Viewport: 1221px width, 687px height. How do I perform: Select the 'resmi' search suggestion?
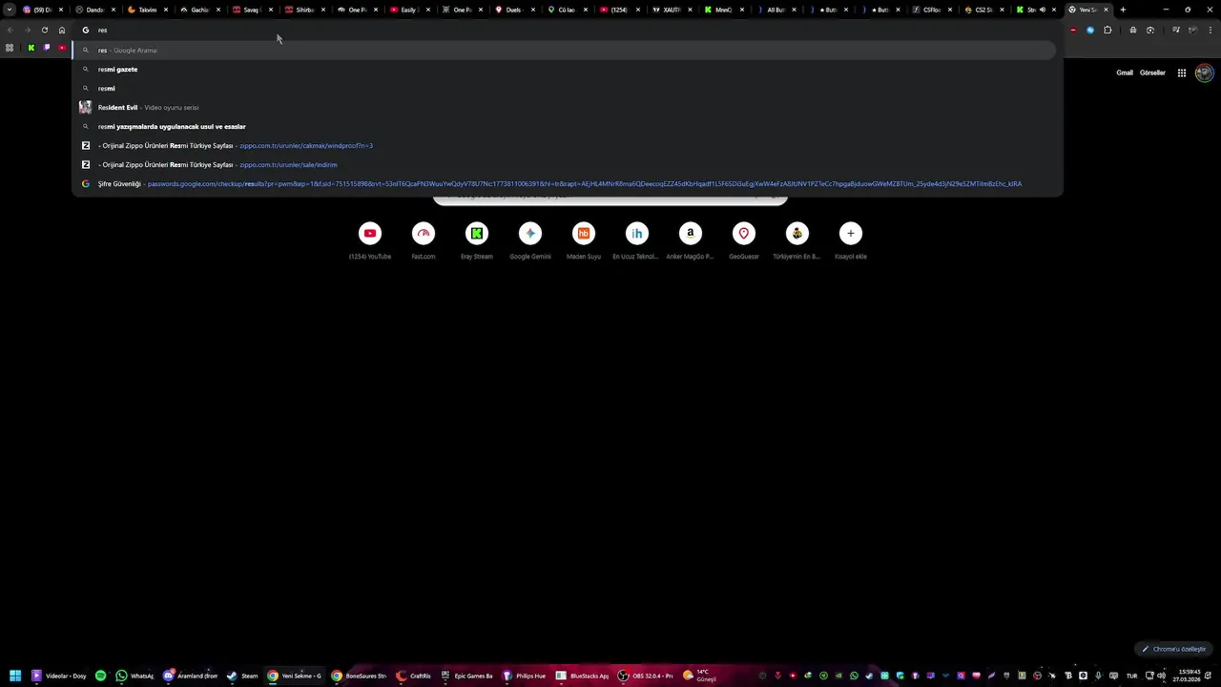(x=565, y=88)
